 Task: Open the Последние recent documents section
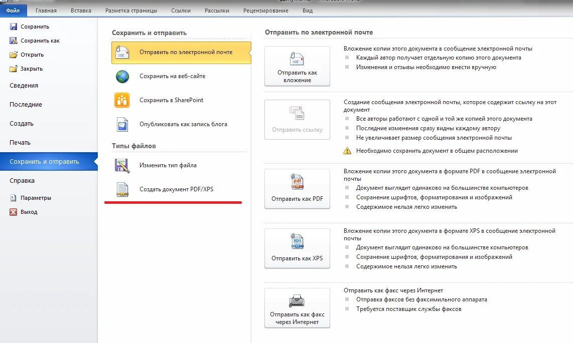[26, 105]
